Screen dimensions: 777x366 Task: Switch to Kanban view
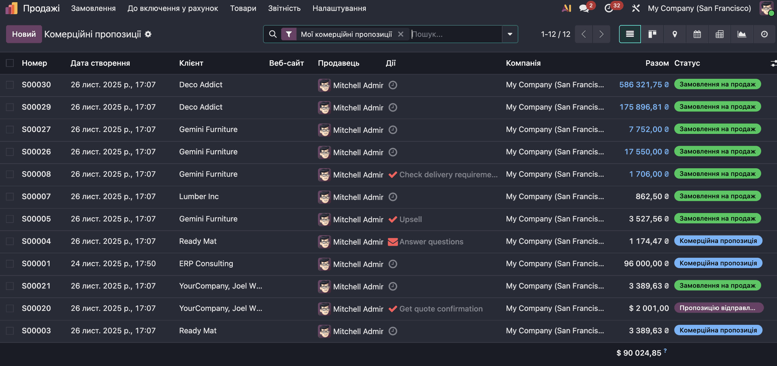652,34
